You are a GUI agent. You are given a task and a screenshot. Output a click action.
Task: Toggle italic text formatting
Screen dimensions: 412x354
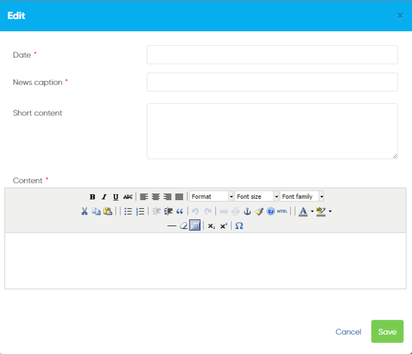tap(104, 196)
